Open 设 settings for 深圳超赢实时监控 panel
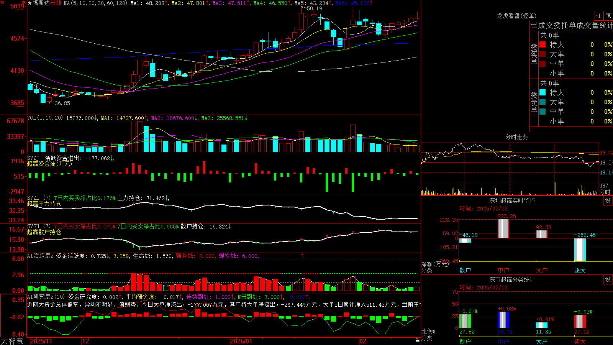The height and width of the screenshot is (345, 613). point(608,200)
